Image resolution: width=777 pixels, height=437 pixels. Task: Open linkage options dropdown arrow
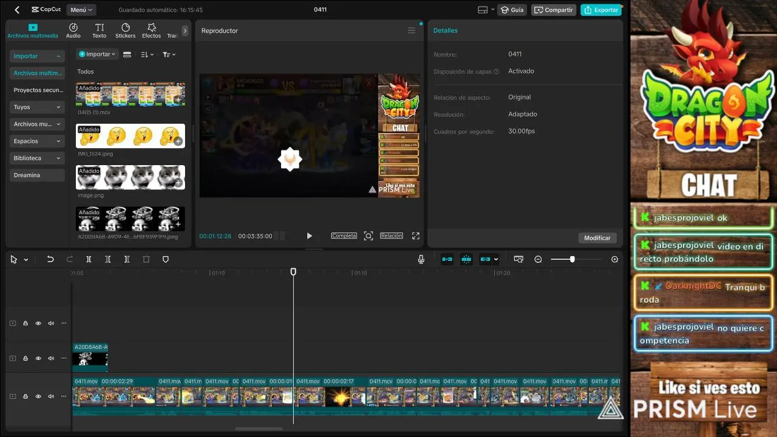click(x=496, y=259)
